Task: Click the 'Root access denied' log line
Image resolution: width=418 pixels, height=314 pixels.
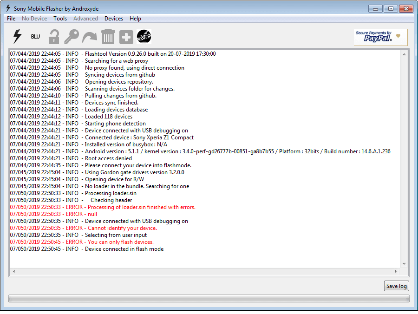Action: click(71, 158)
